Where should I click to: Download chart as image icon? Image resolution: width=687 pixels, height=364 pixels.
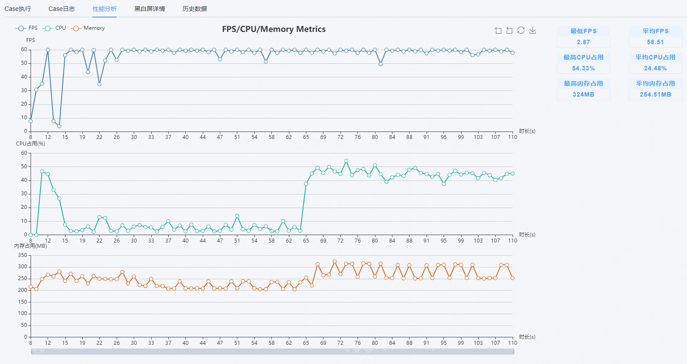[533, 30]
